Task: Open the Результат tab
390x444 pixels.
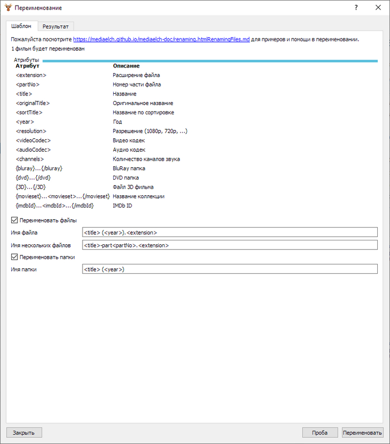Action: coord(56,27)
